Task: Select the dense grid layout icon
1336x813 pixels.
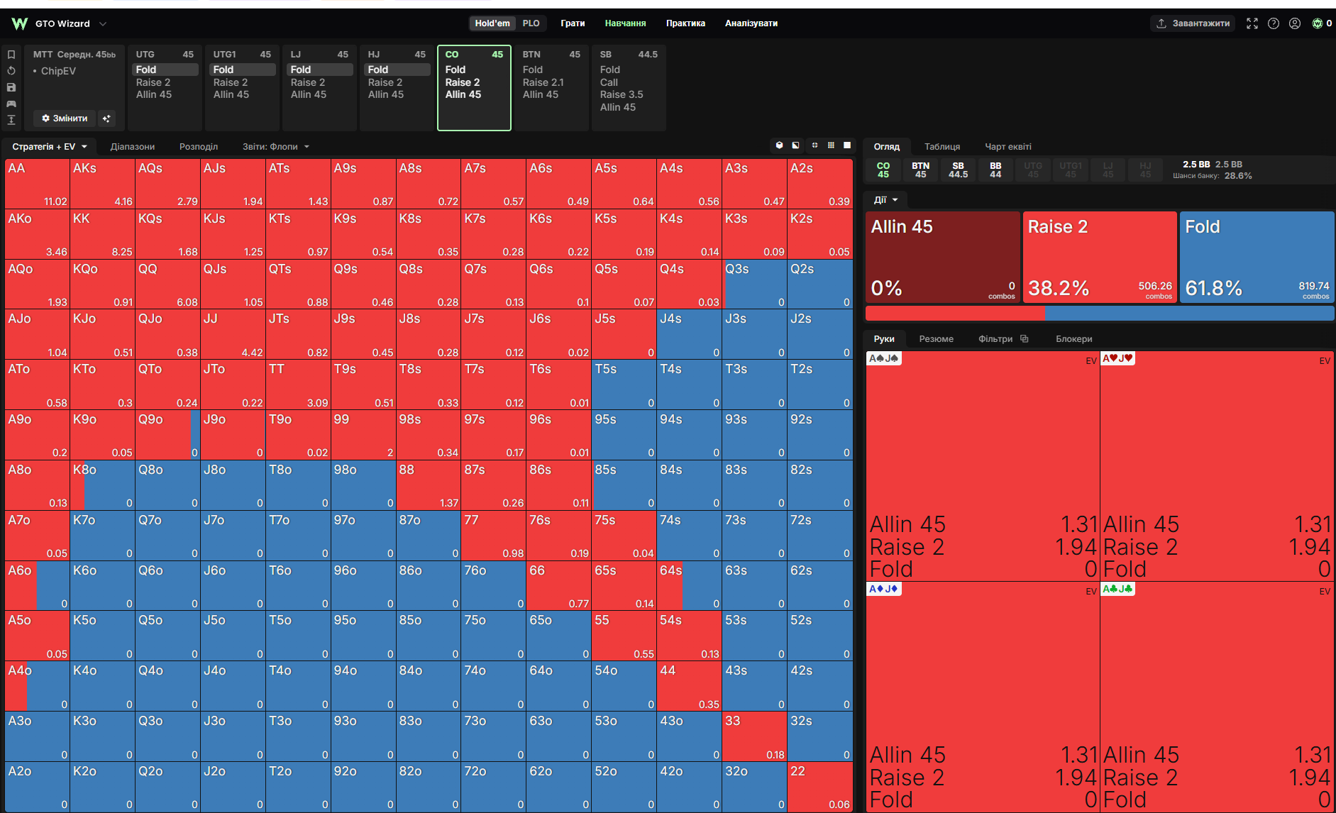Action: pos(831,145)
